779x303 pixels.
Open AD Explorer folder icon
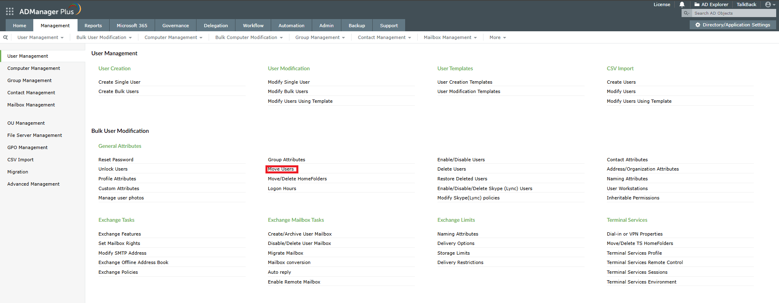pyautogui.click(x=697, y=4)
